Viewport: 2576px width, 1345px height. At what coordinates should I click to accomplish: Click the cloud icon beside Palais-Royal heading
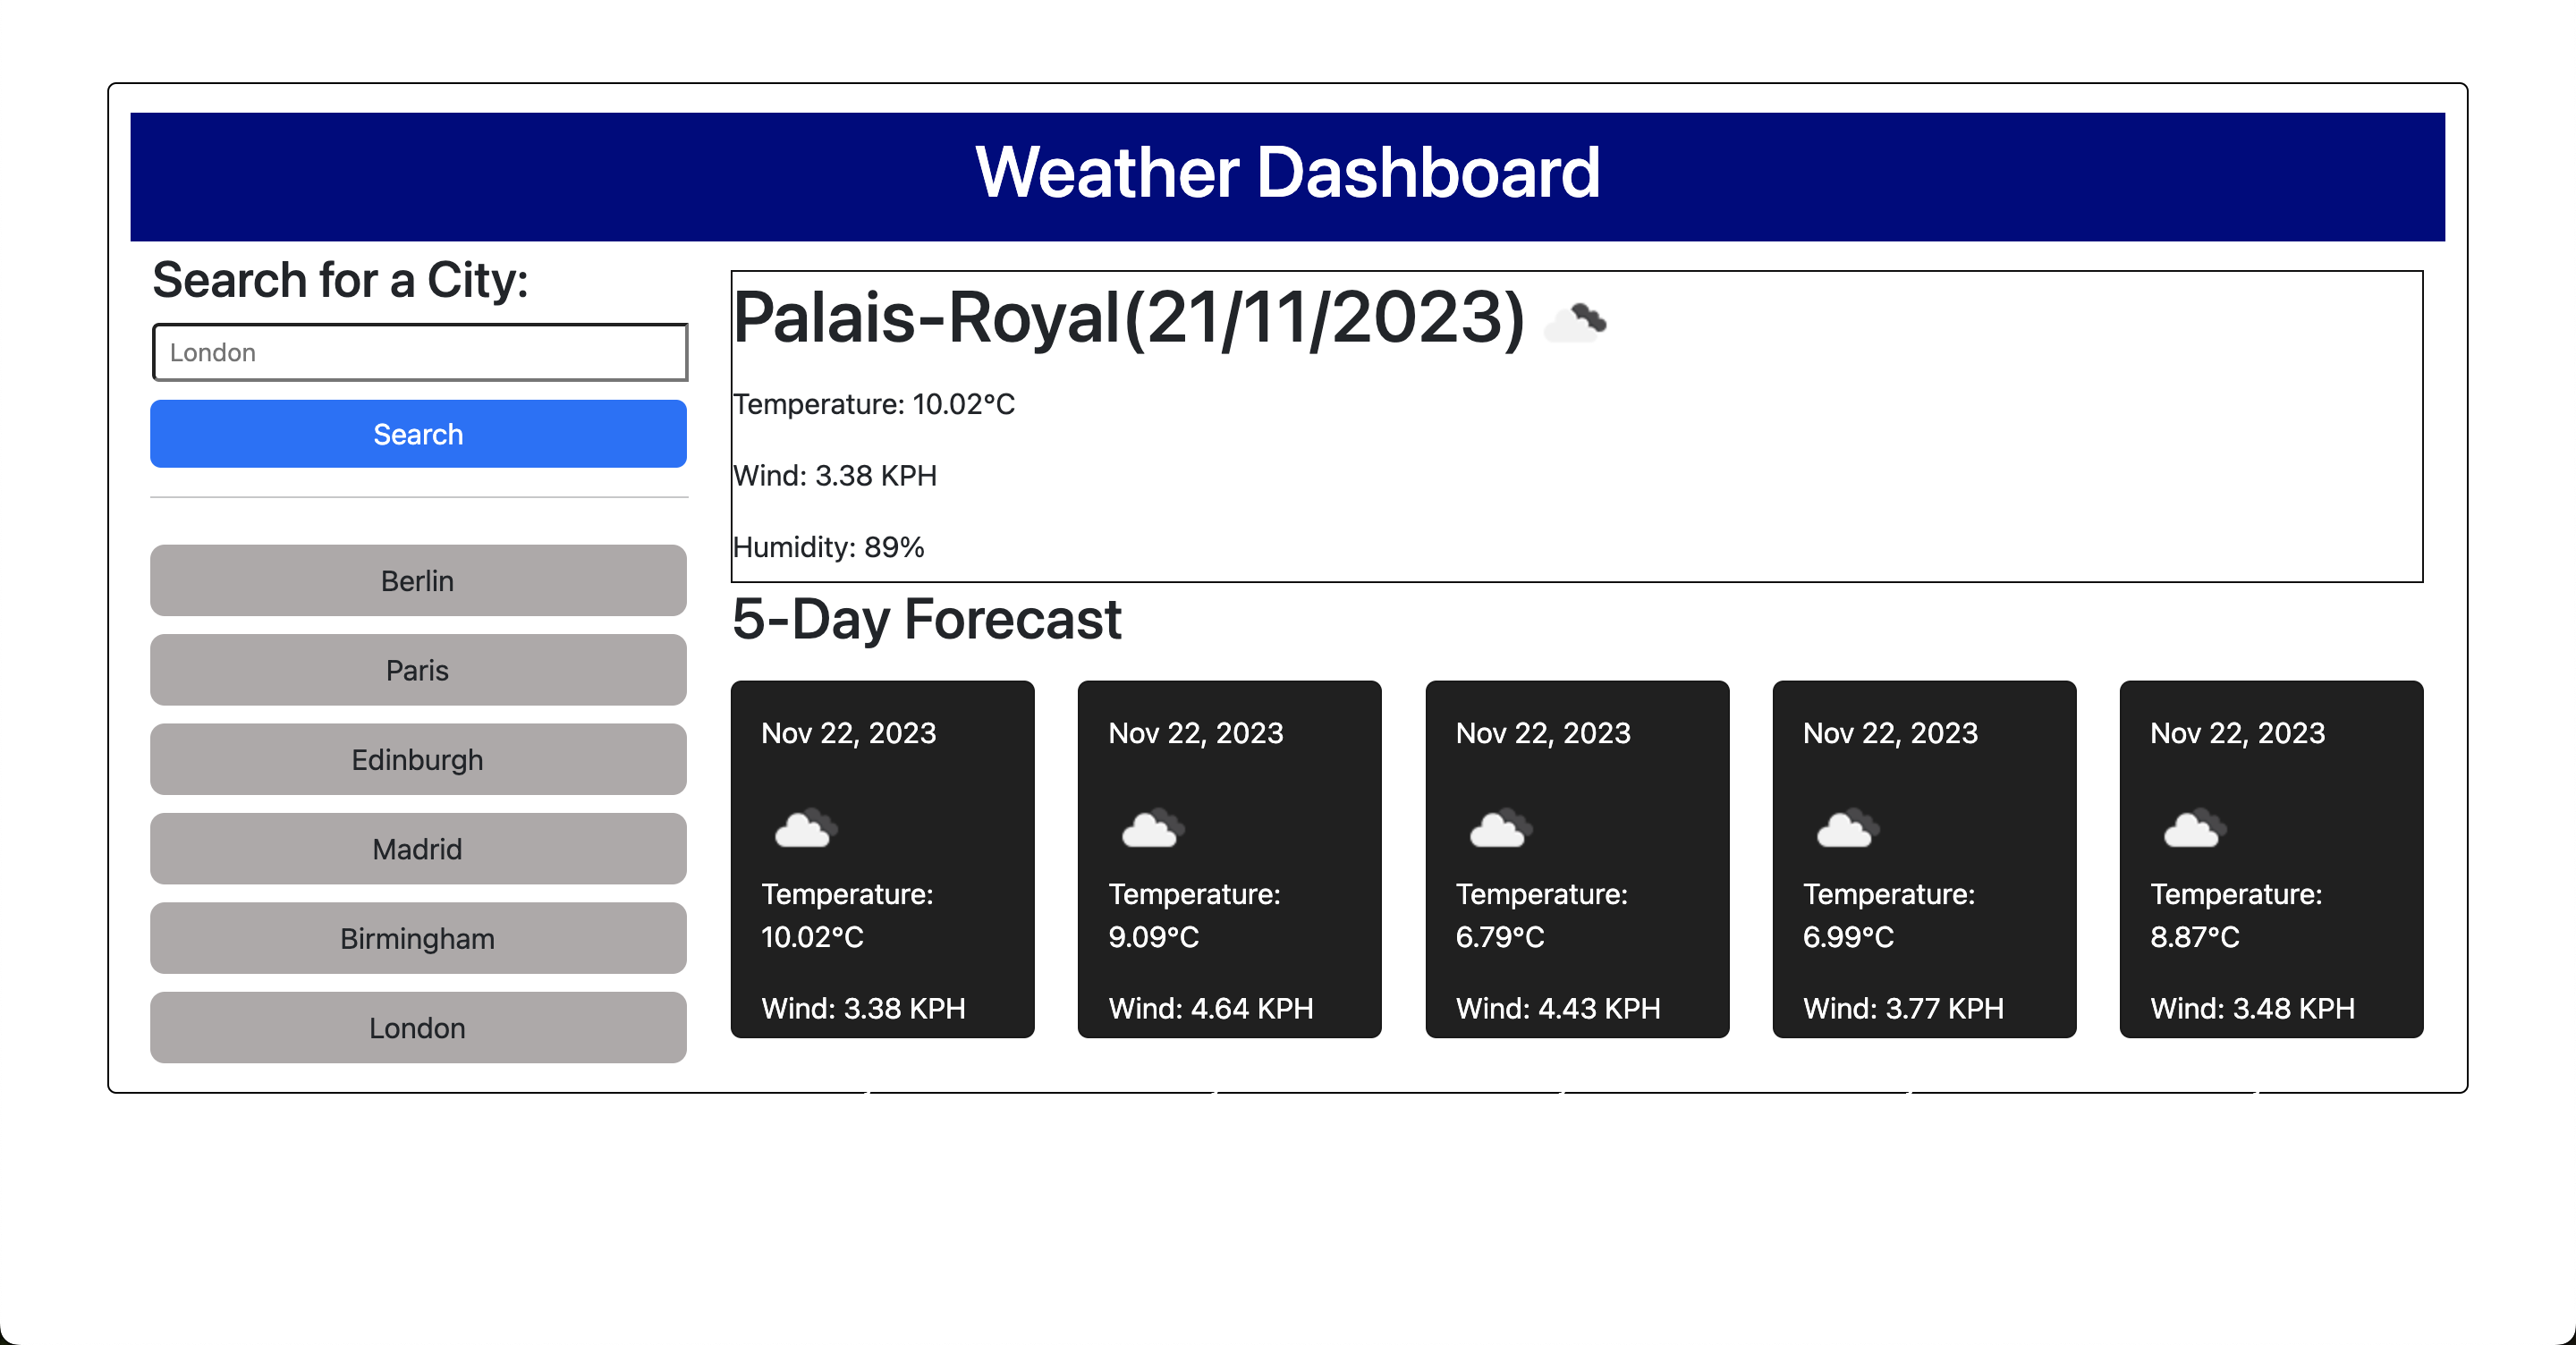click(x=1576, y=322)
